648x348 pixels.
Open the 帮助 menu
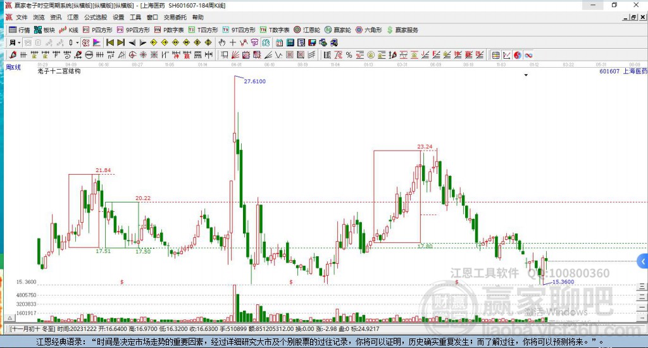(198, 17)
